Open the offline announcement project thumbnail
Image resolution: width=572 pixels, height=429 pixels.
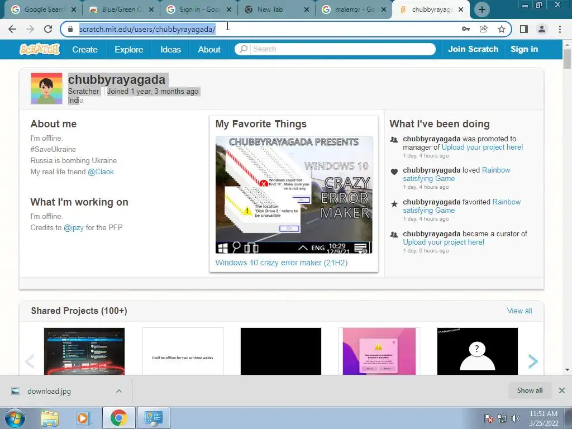[183, 351]
